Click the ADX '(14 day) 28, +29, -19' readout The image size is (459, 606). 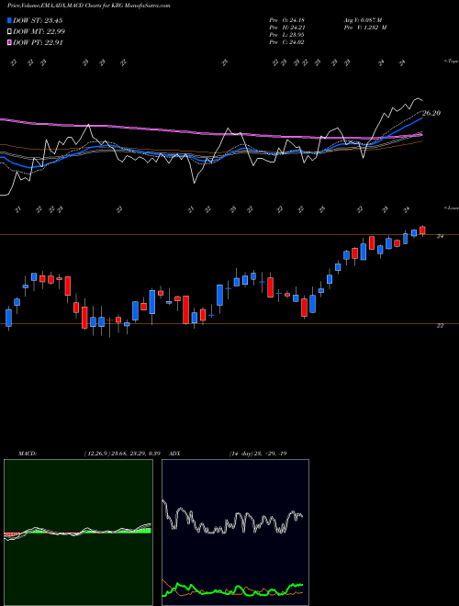pos(258,454)
